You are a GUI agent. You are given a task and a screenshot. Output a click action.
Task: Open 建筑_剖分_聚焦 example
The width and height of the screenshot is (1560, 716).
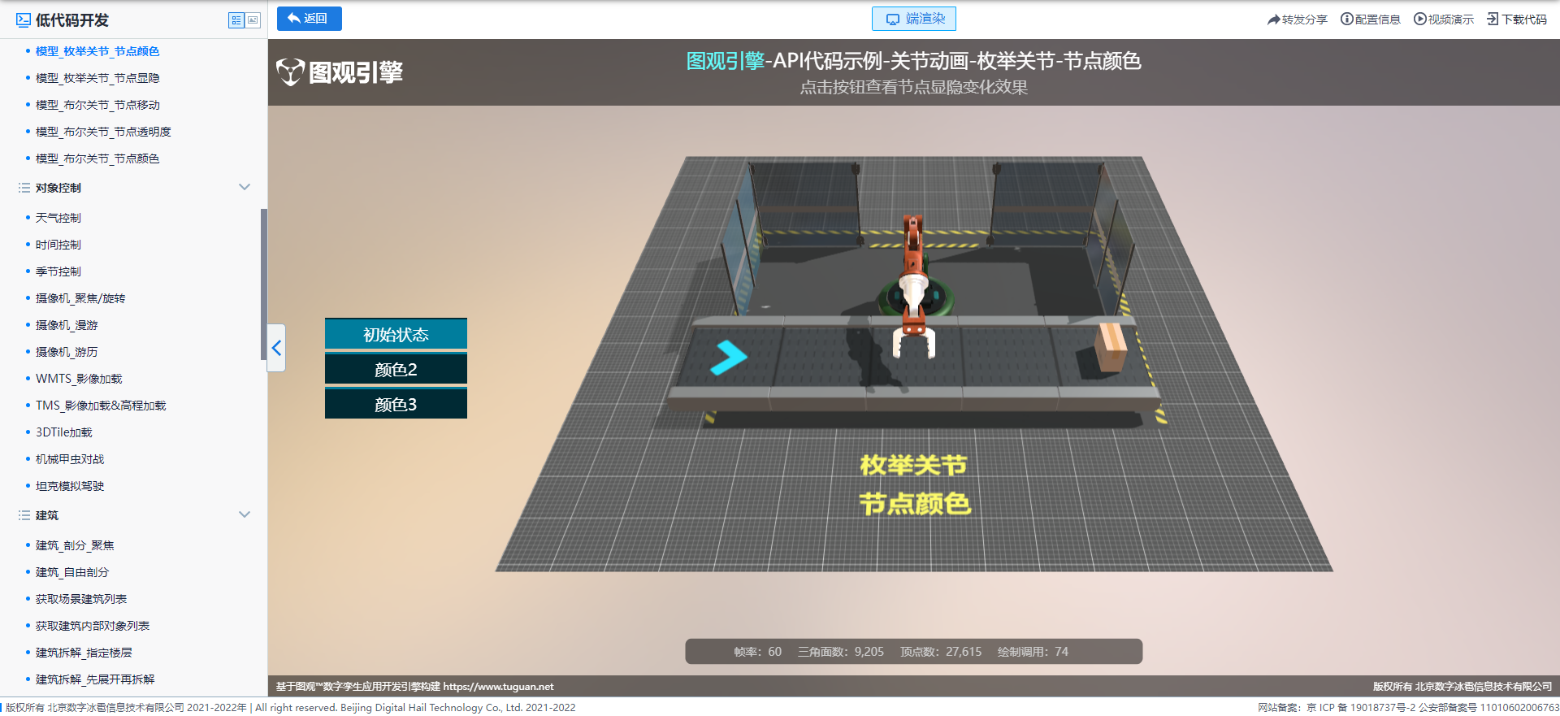(75, 545)
